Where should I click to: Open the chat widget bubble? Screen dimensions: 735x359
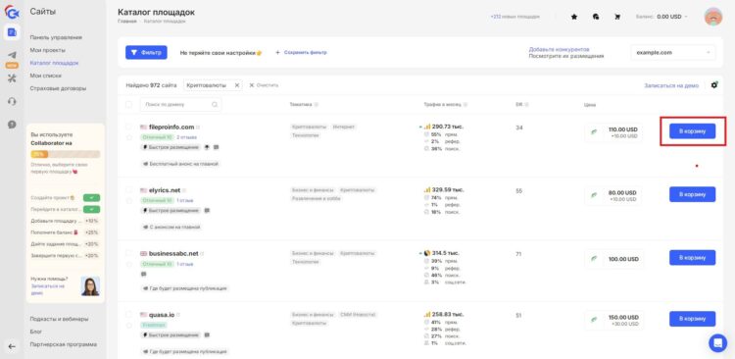pyautogui.click(x=717, y=343)
